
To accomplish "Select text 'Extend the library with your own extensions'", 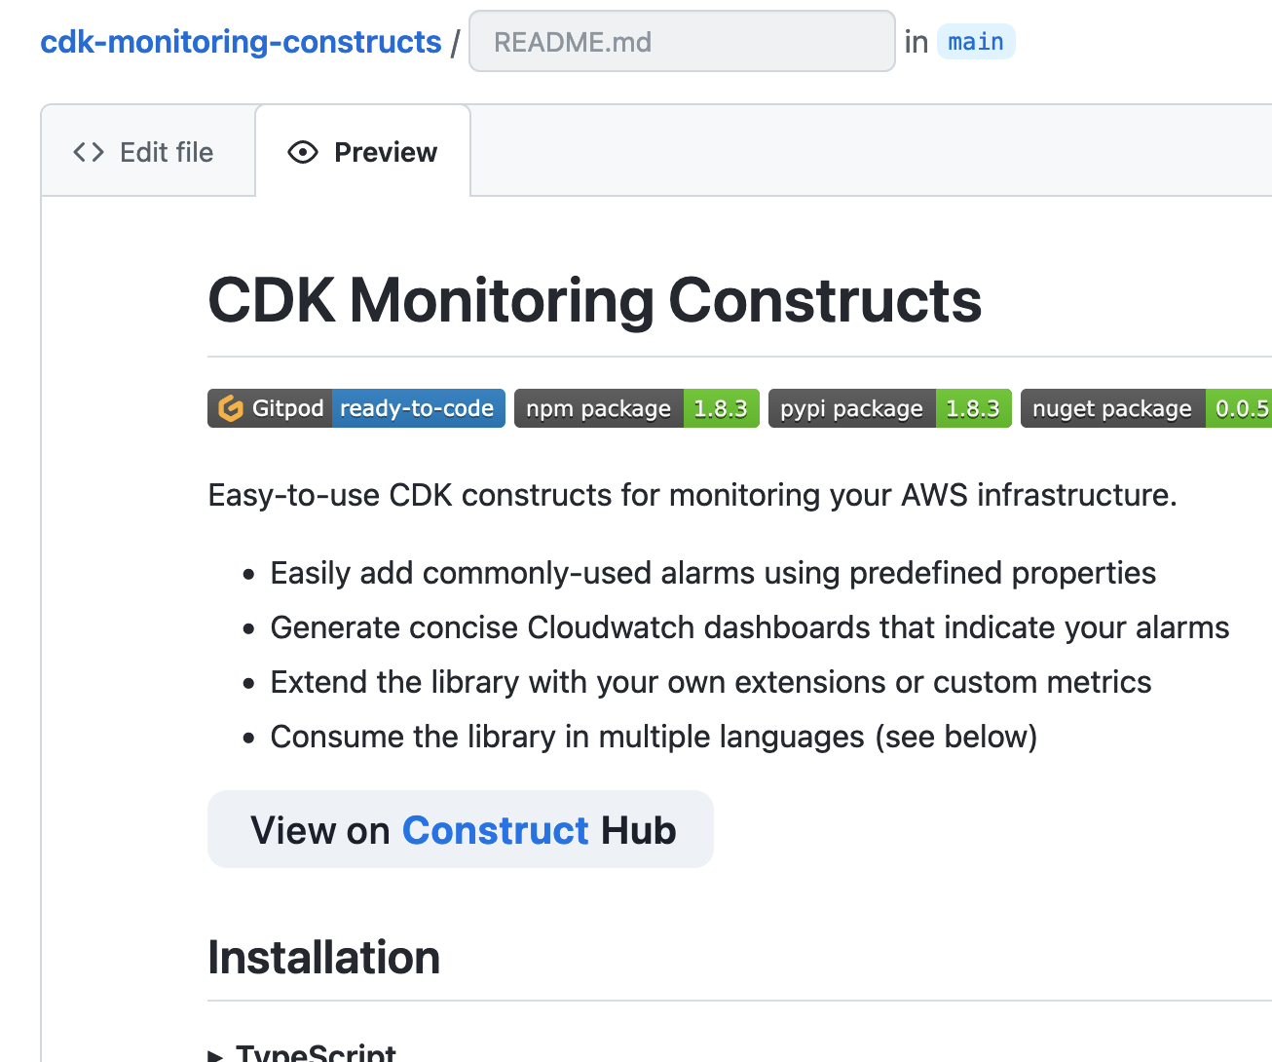I will pos(579,682).
